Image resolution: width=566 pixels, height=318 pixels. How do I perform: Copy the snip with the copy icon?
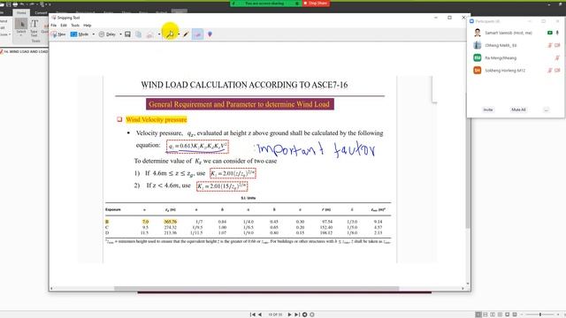(x=138, y=34)
